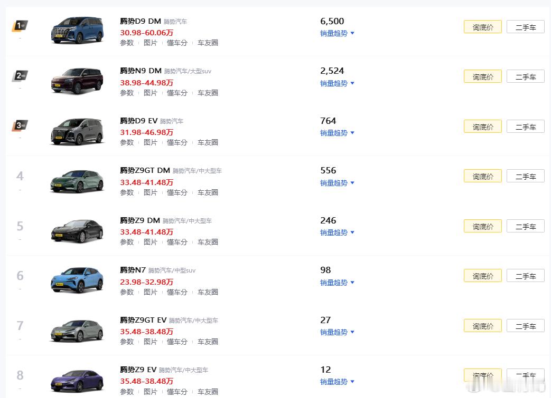This screenshot has height=398, width=551.
Task: Click 二手车 button for 腾势N9 DM
Action: pos(525,77)
